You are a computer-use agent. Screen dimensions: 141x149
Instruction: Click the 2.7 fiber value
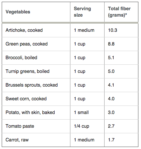(x=111, y=126)
